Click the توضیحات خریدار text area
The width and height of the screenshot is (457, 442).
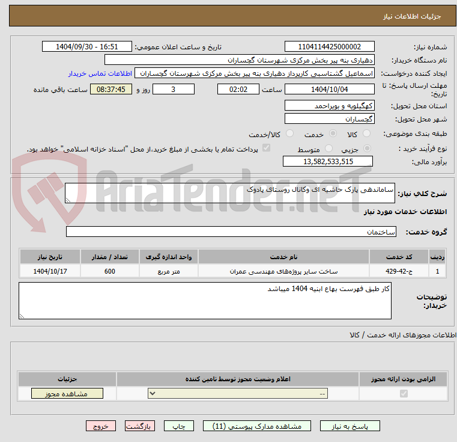205,301
